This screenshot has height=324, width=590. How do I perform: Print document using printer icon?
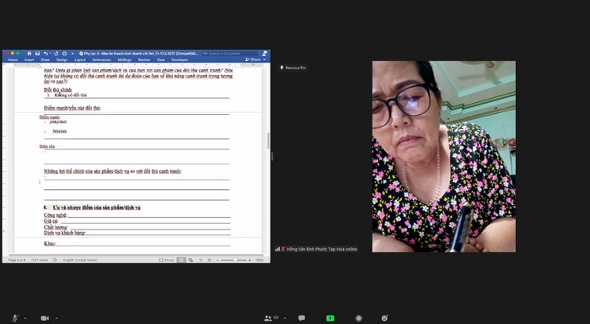pos(64,53)
